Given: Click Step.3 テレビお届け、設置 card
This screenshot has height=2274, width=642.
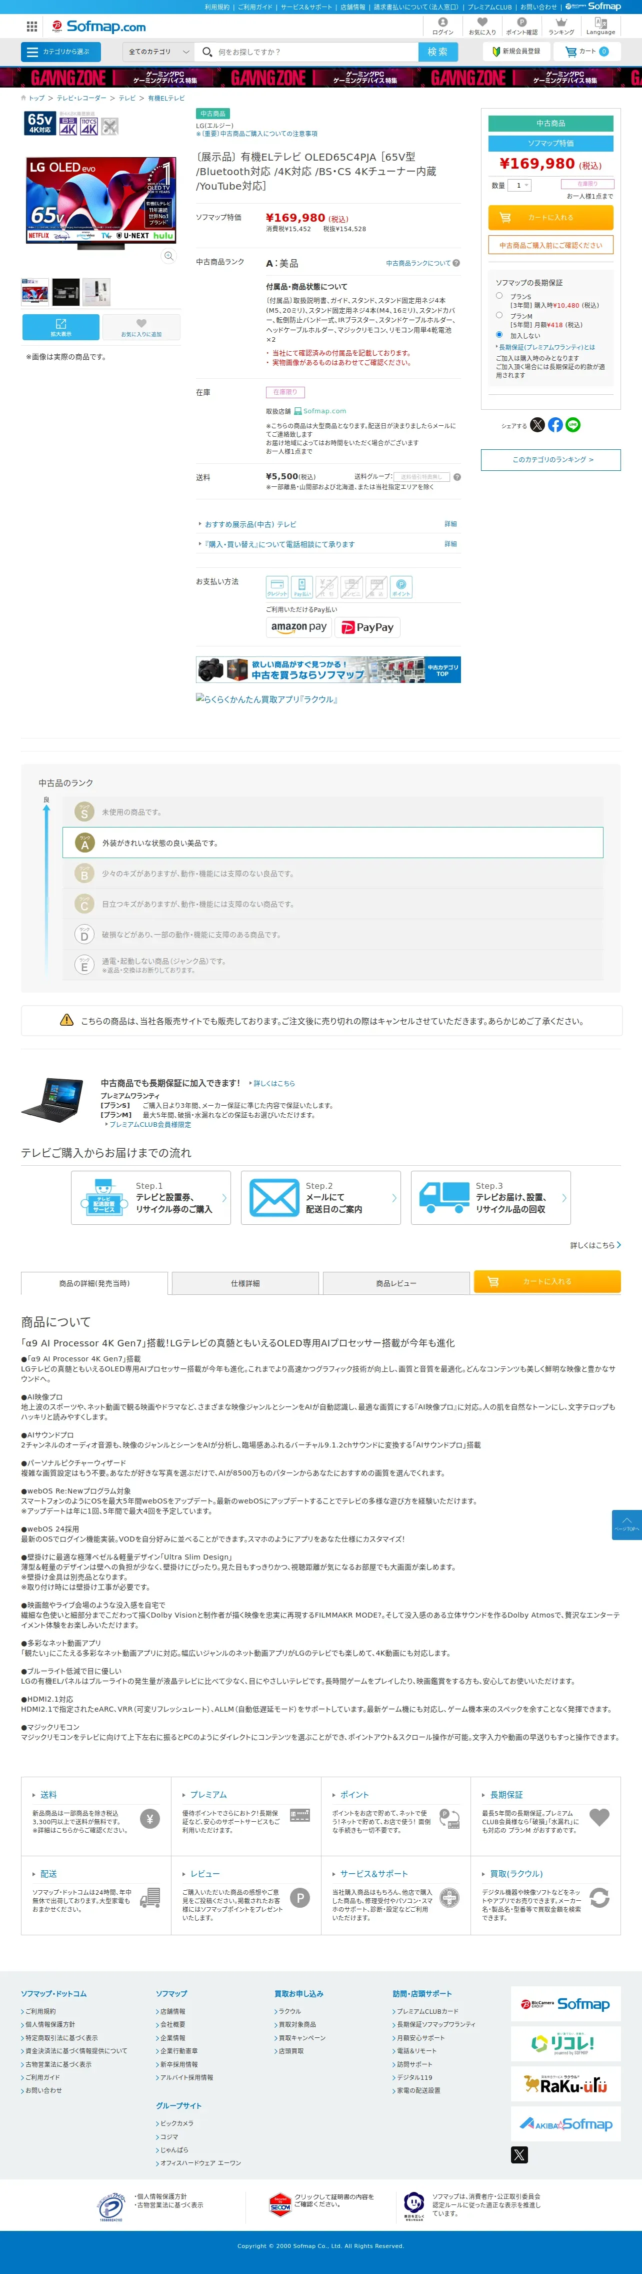Looking at the screenshot, I should coord(491,1197).
